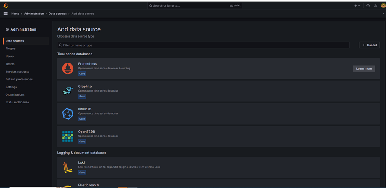The image size is (386, 188).
Task: Go to Data sources breadcrumb
Action: point(58,14)
